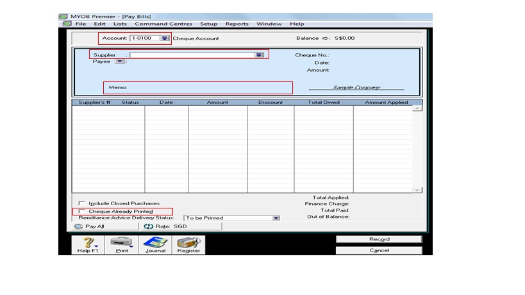
Task: Click the Cheque Account label
Action: pos(196,38)
